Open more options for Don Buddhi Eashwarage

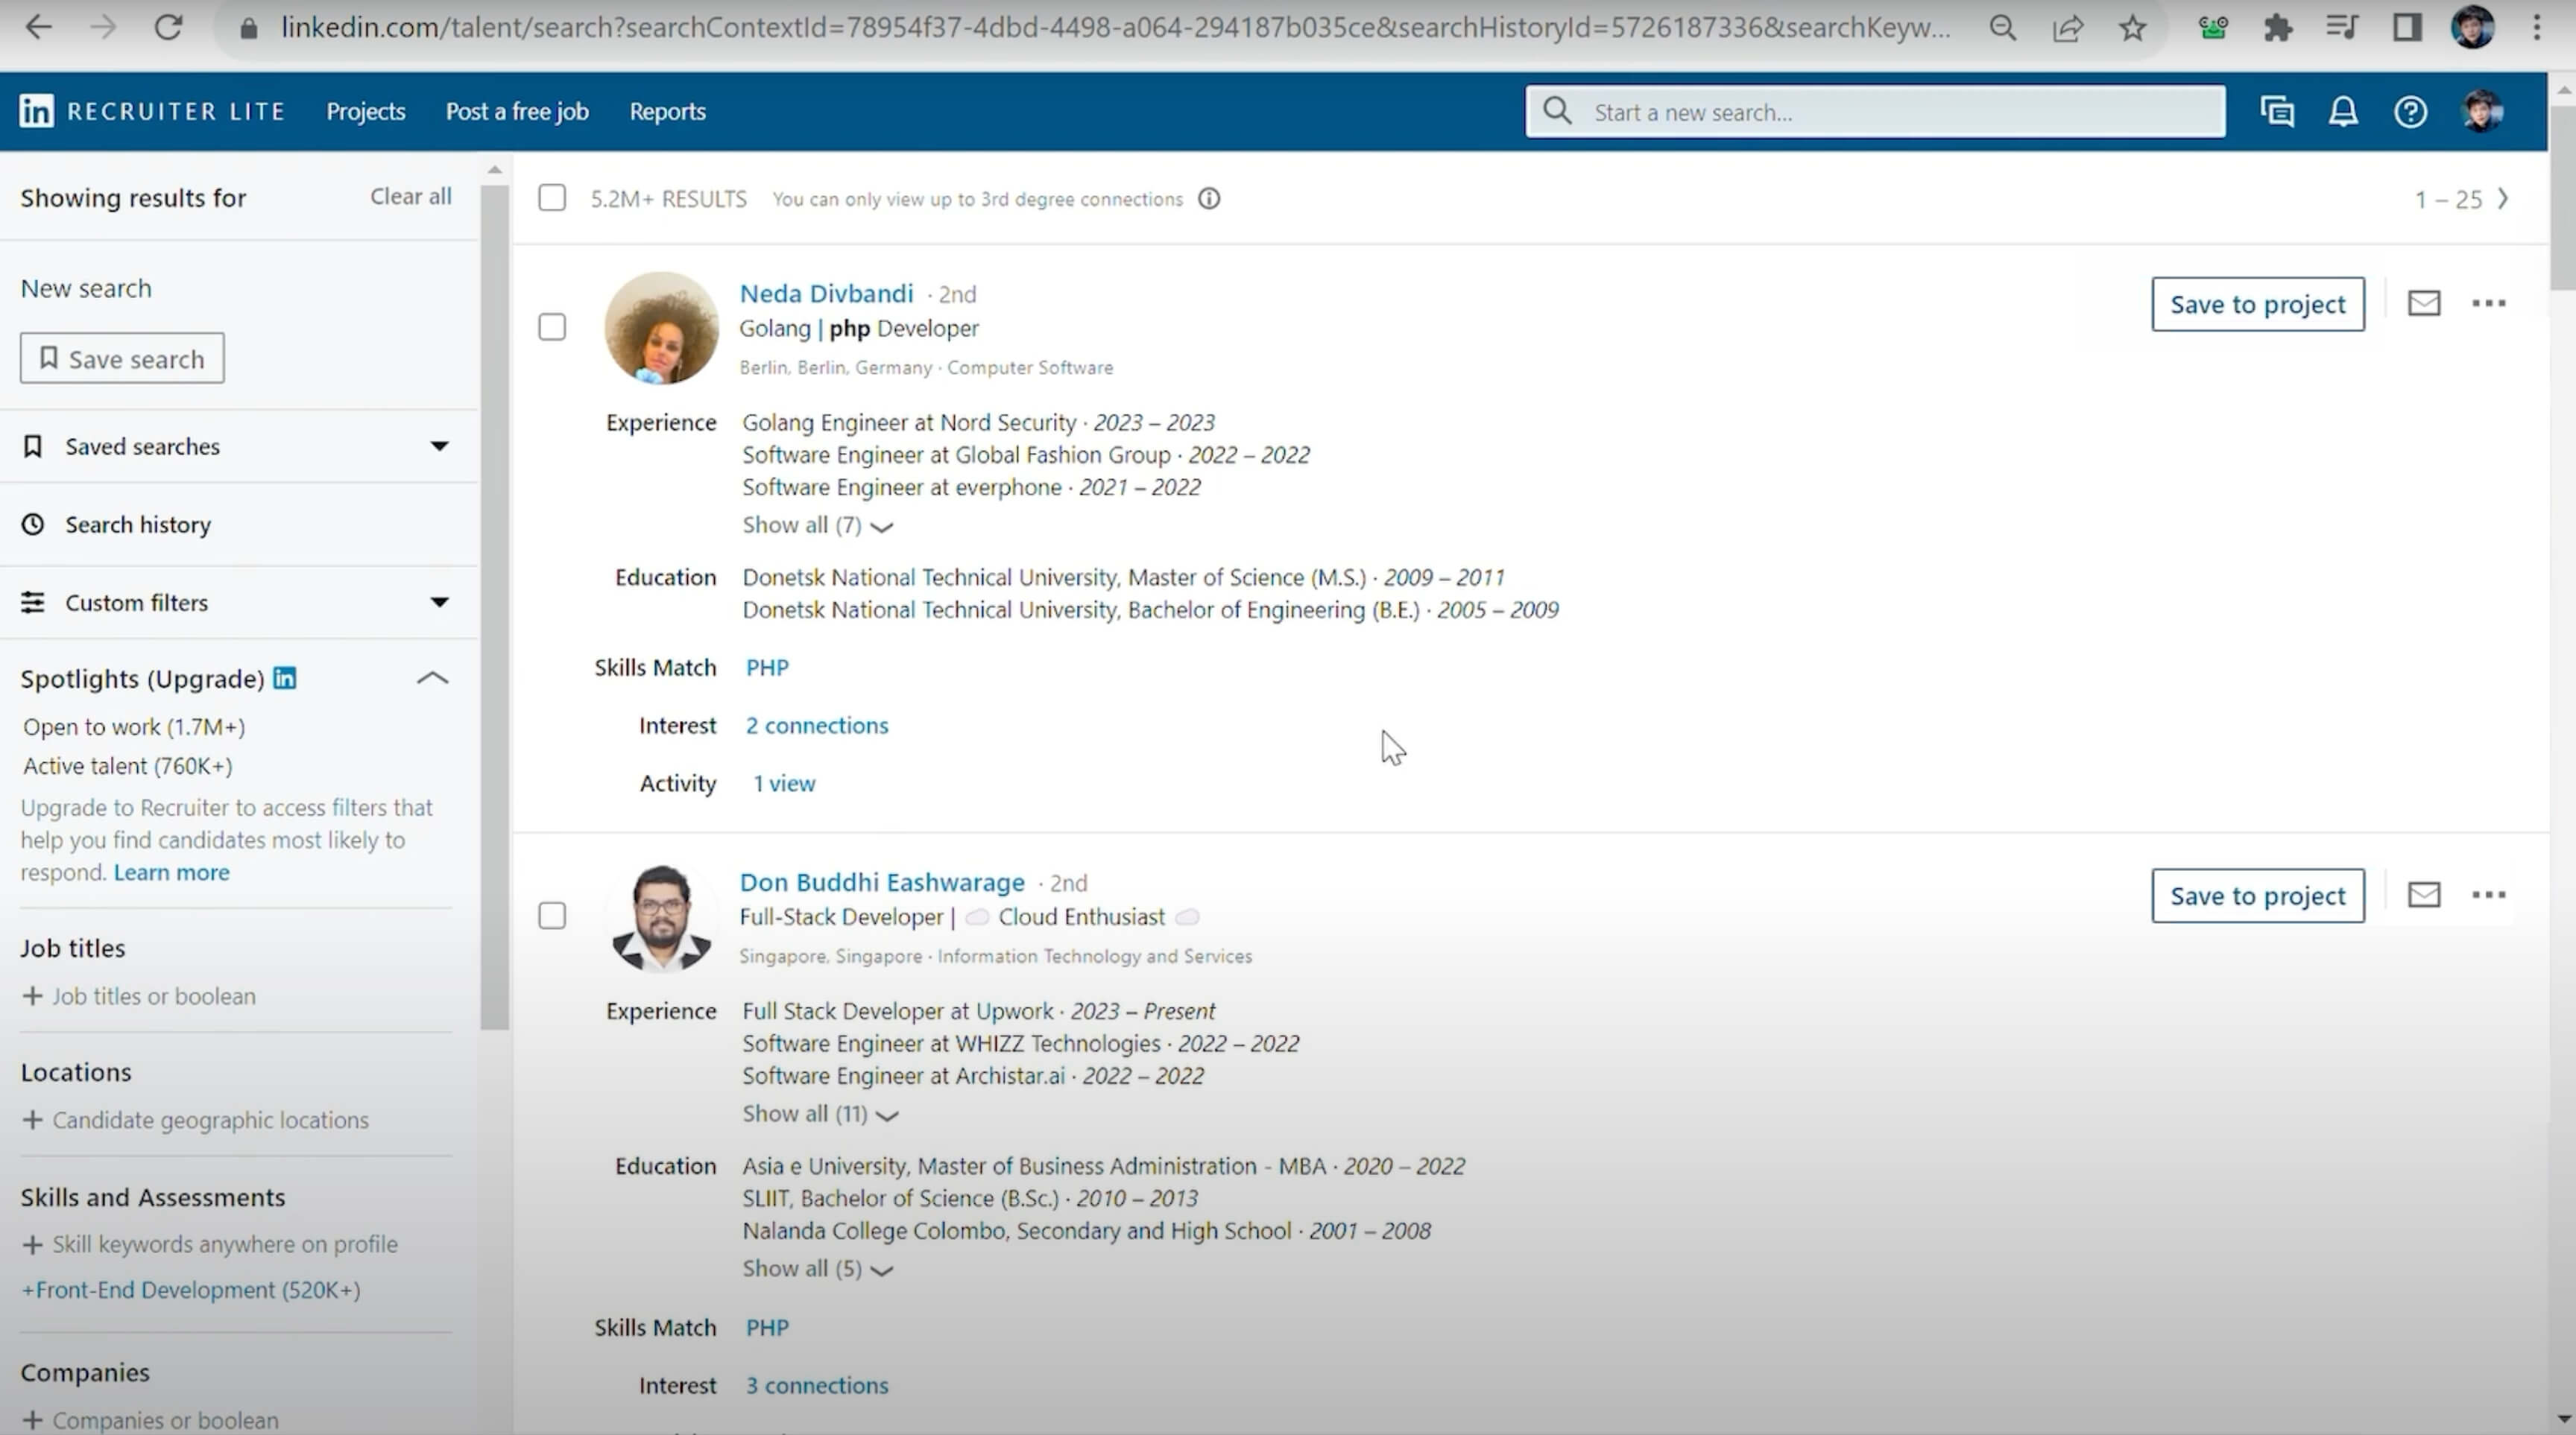(2488, 894)
